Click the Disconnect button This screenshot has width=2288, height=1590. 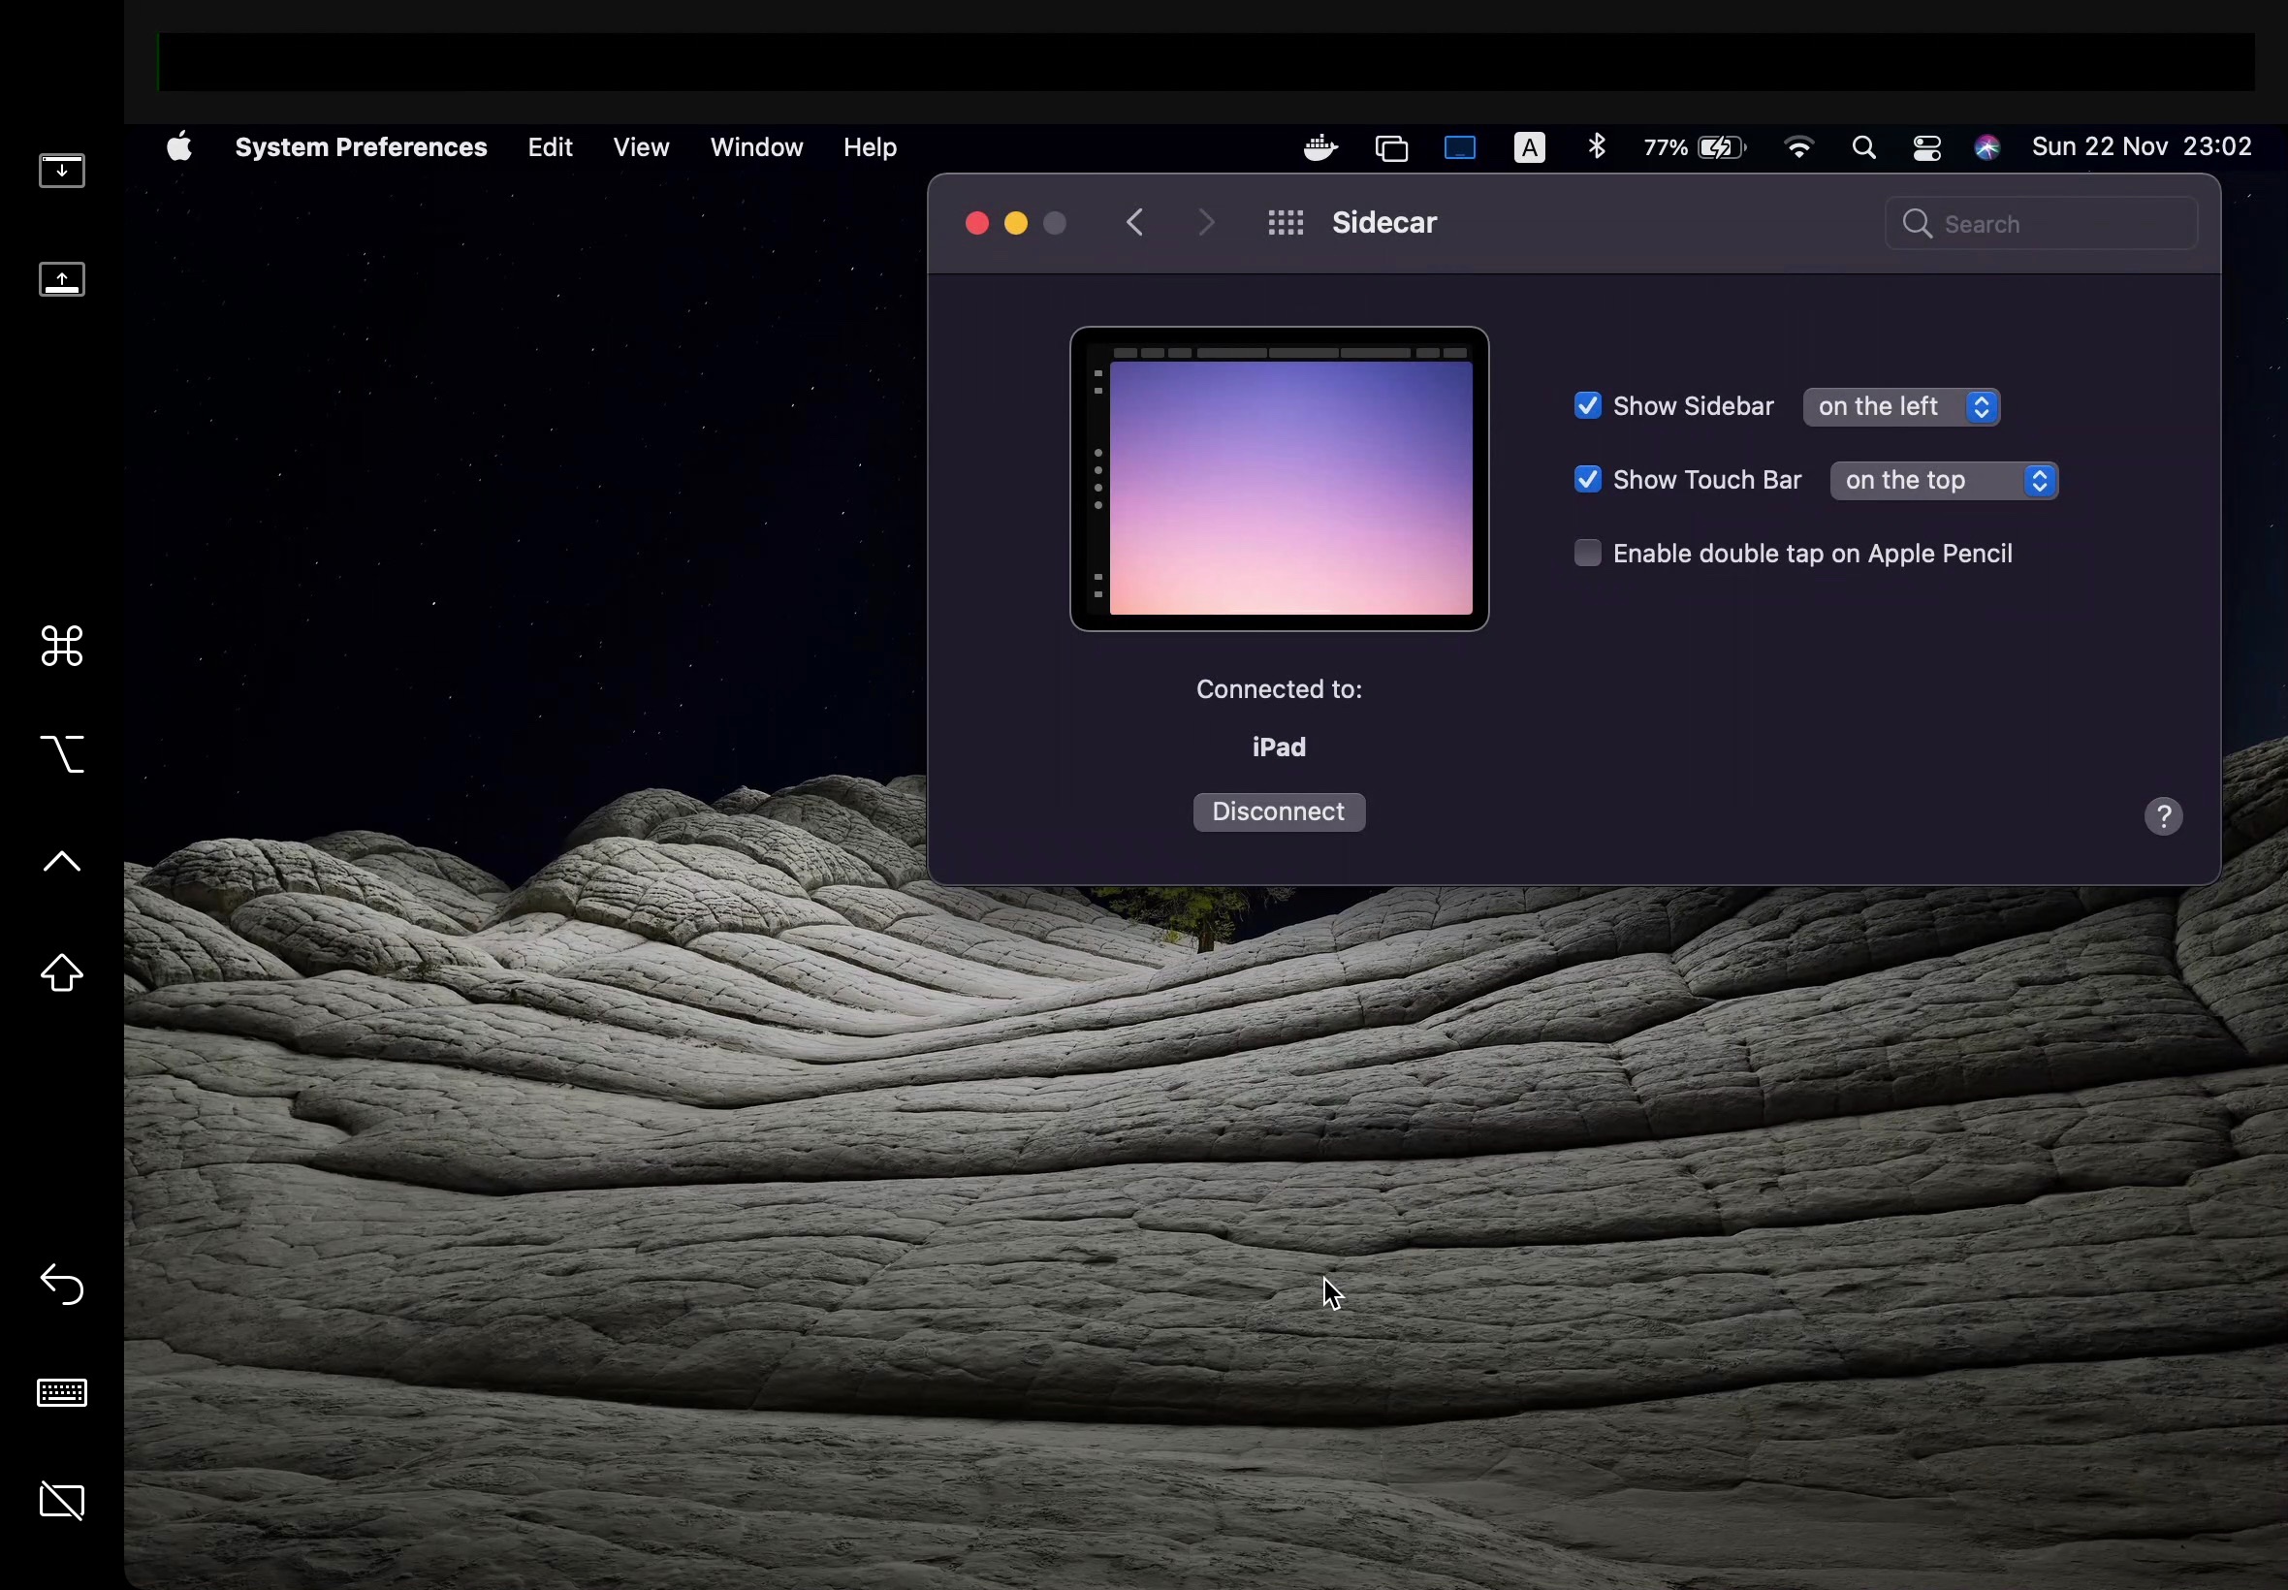pyautogui.click(x=1278, y=811)
